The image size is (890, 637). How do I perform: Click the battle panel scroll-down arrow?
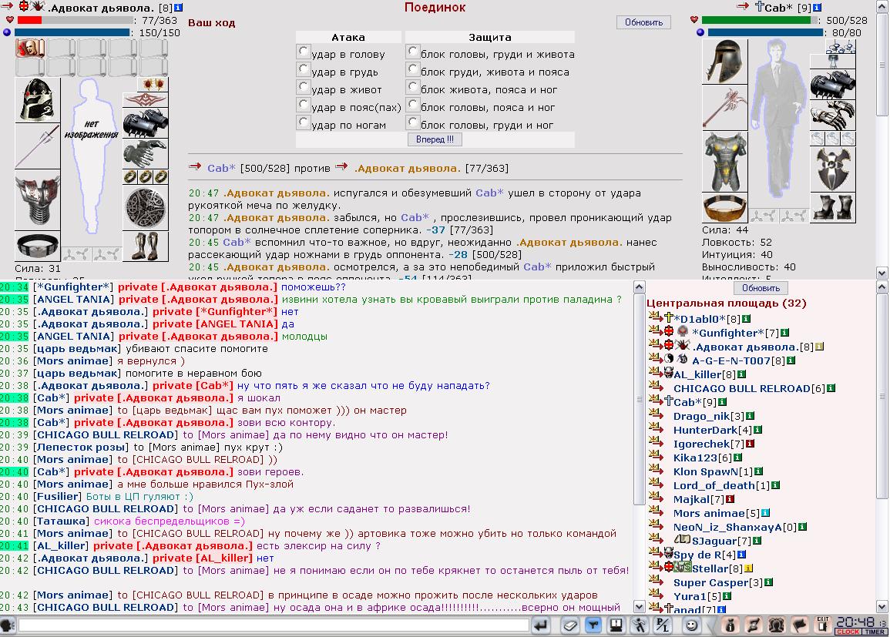[882, 273]
